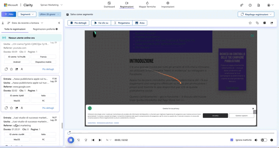Screen dimensions: 279x148
Task: Click summarize icon on Francia recording card
Action: coord(6,69)
